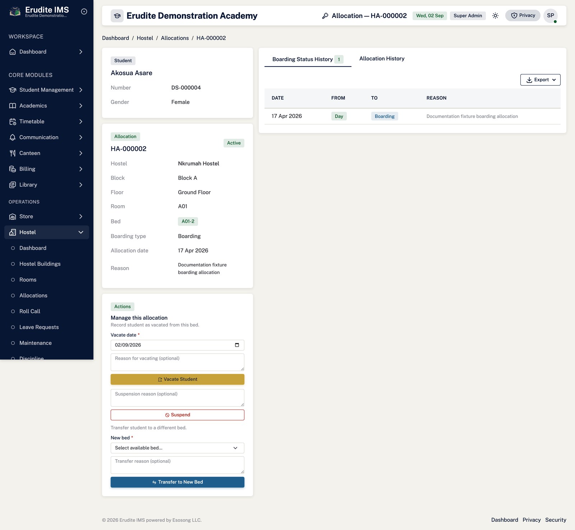Click the Transfer to New Bed button
575x530 pixels.
(x=178, y=482)
